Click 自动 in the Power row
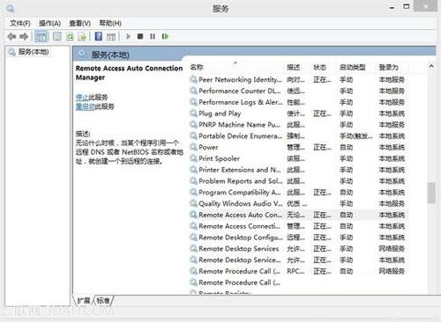 point(346,147)
